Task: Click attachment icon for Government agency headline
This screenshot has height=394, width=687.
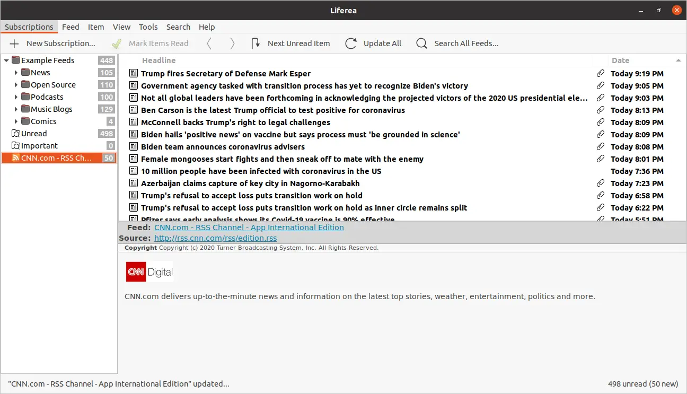Action: pos(601,86)
